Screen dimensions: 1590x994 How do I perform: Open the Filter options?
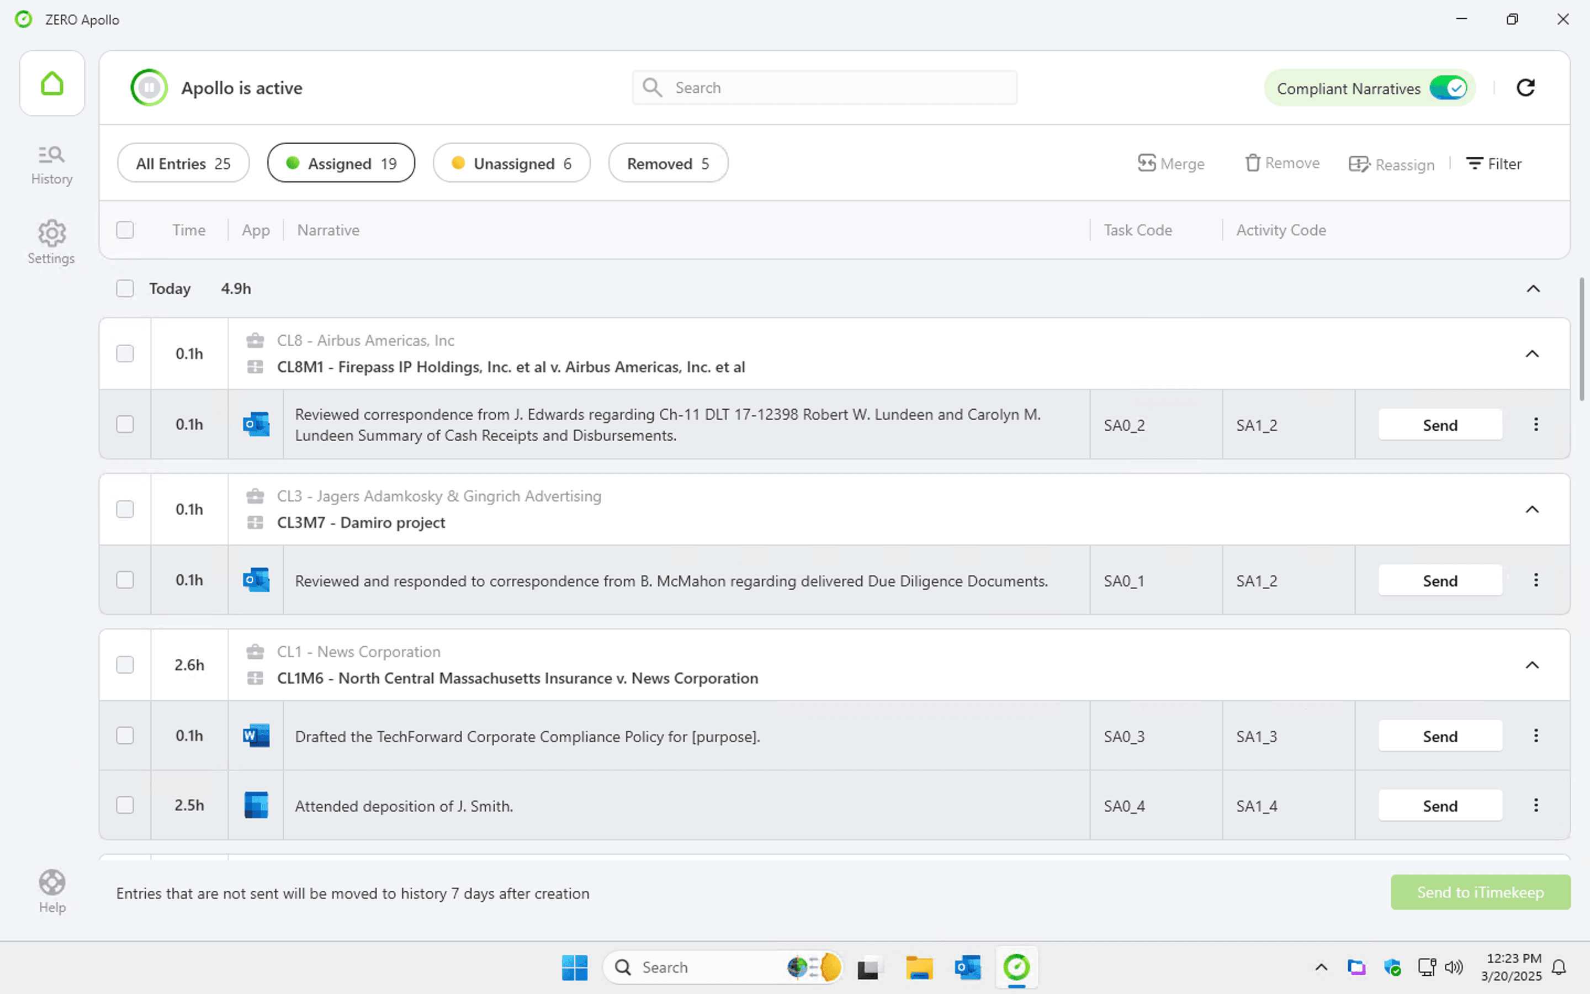point(1493,163)
